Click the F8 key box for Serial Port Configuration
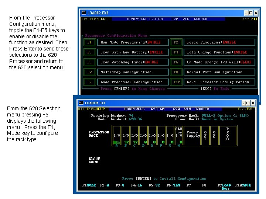Screen dimensions: 266x199 coord(176,72)
